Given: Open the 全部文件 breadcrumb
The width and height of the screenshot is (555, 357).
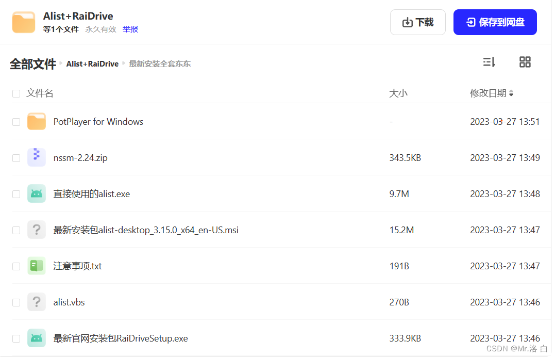Looking at the screenshot, I should pos(32,63).
